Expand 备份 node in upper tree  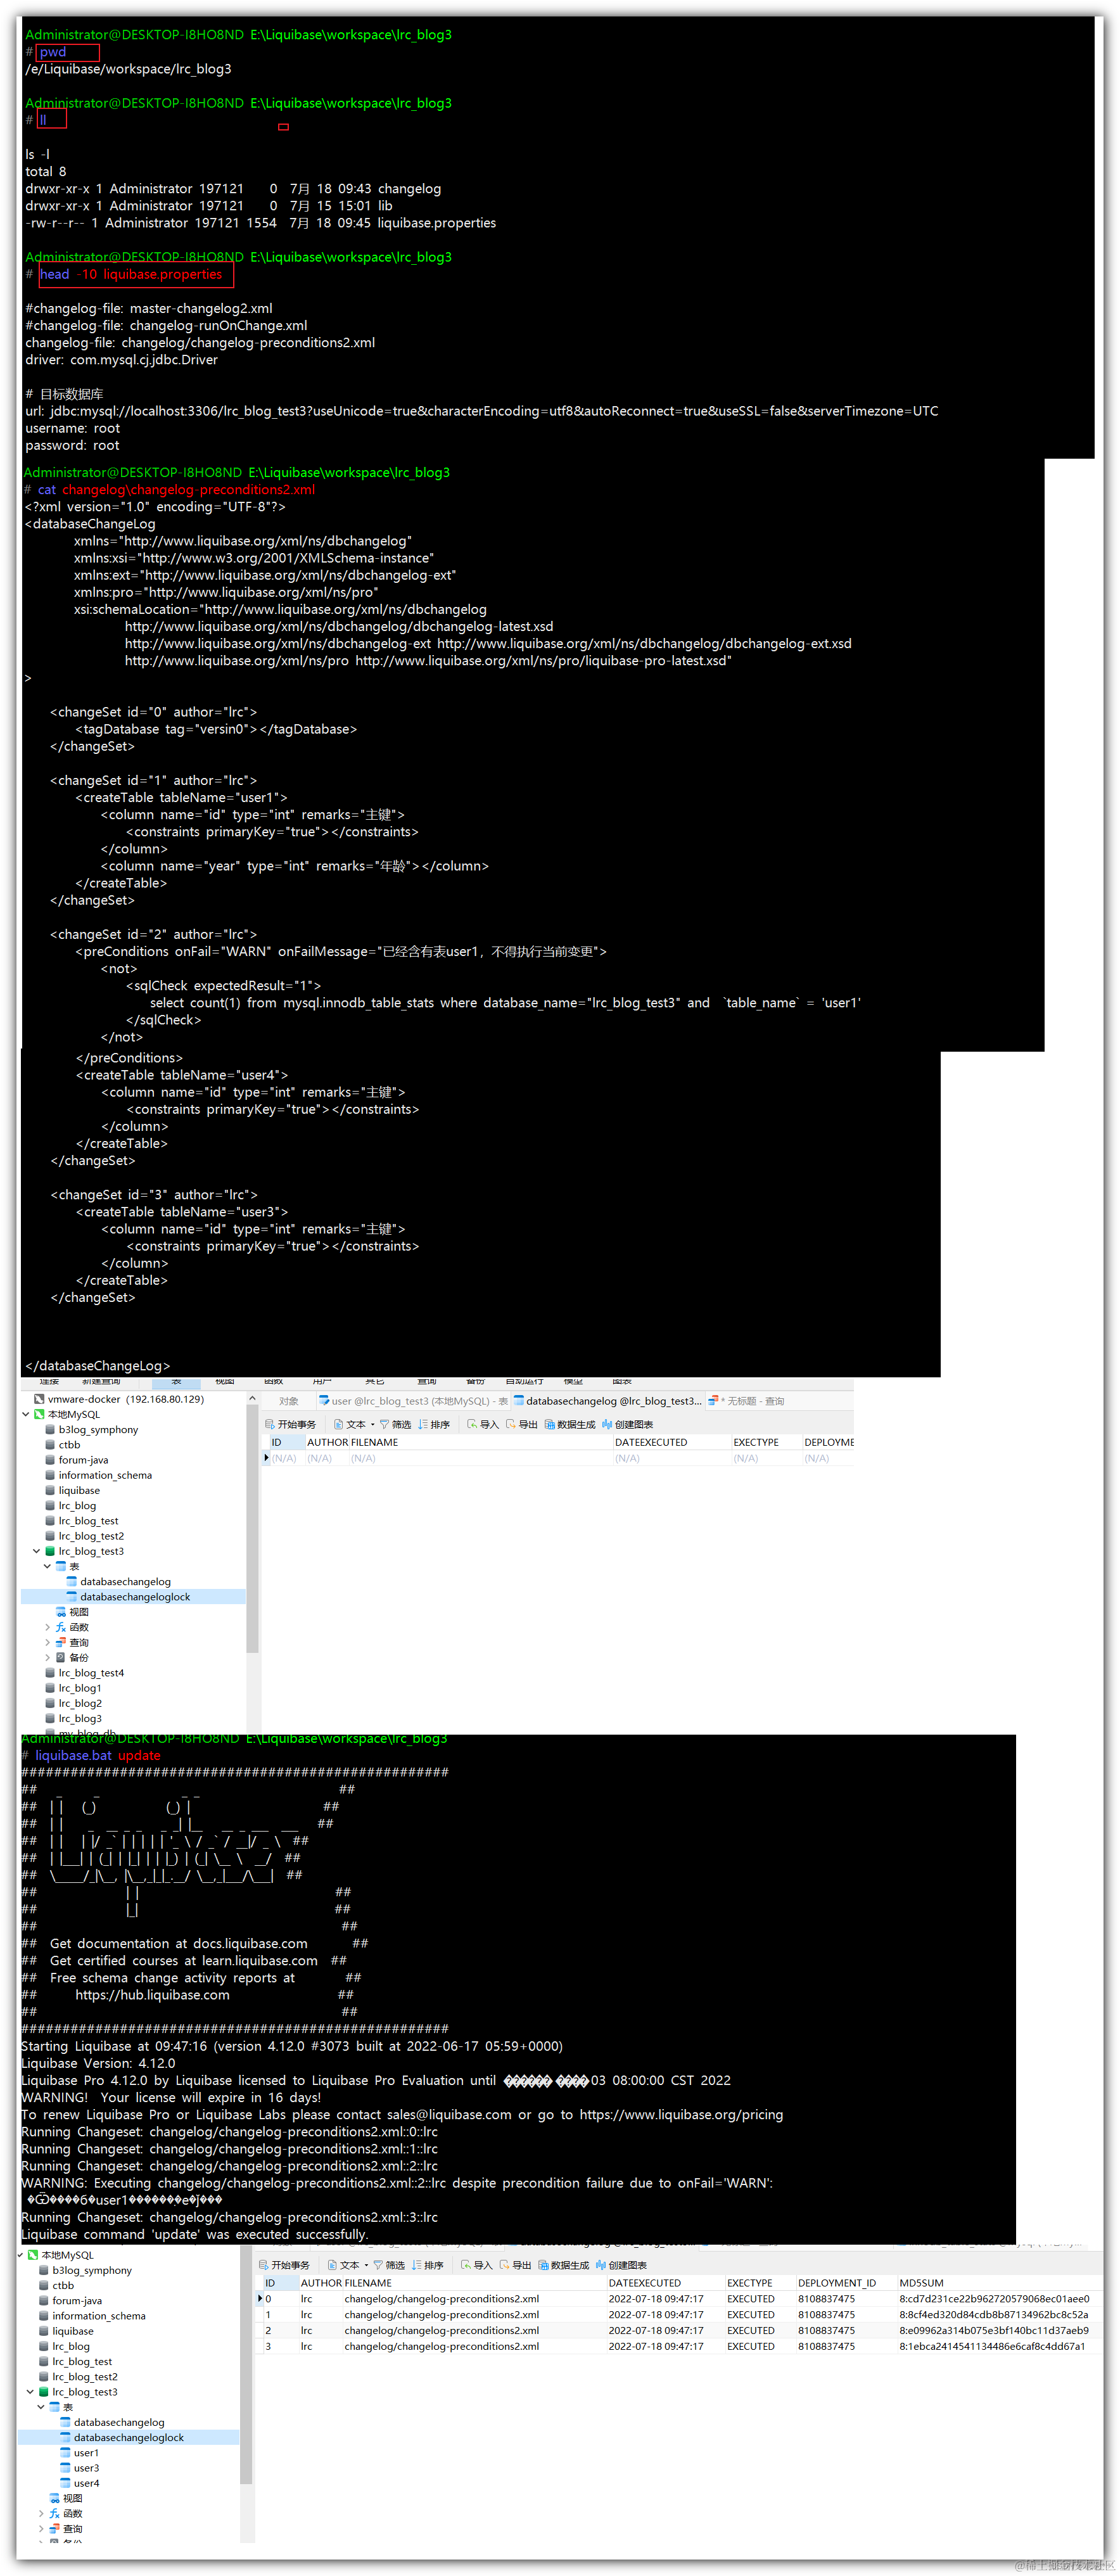pos(48,1657)
